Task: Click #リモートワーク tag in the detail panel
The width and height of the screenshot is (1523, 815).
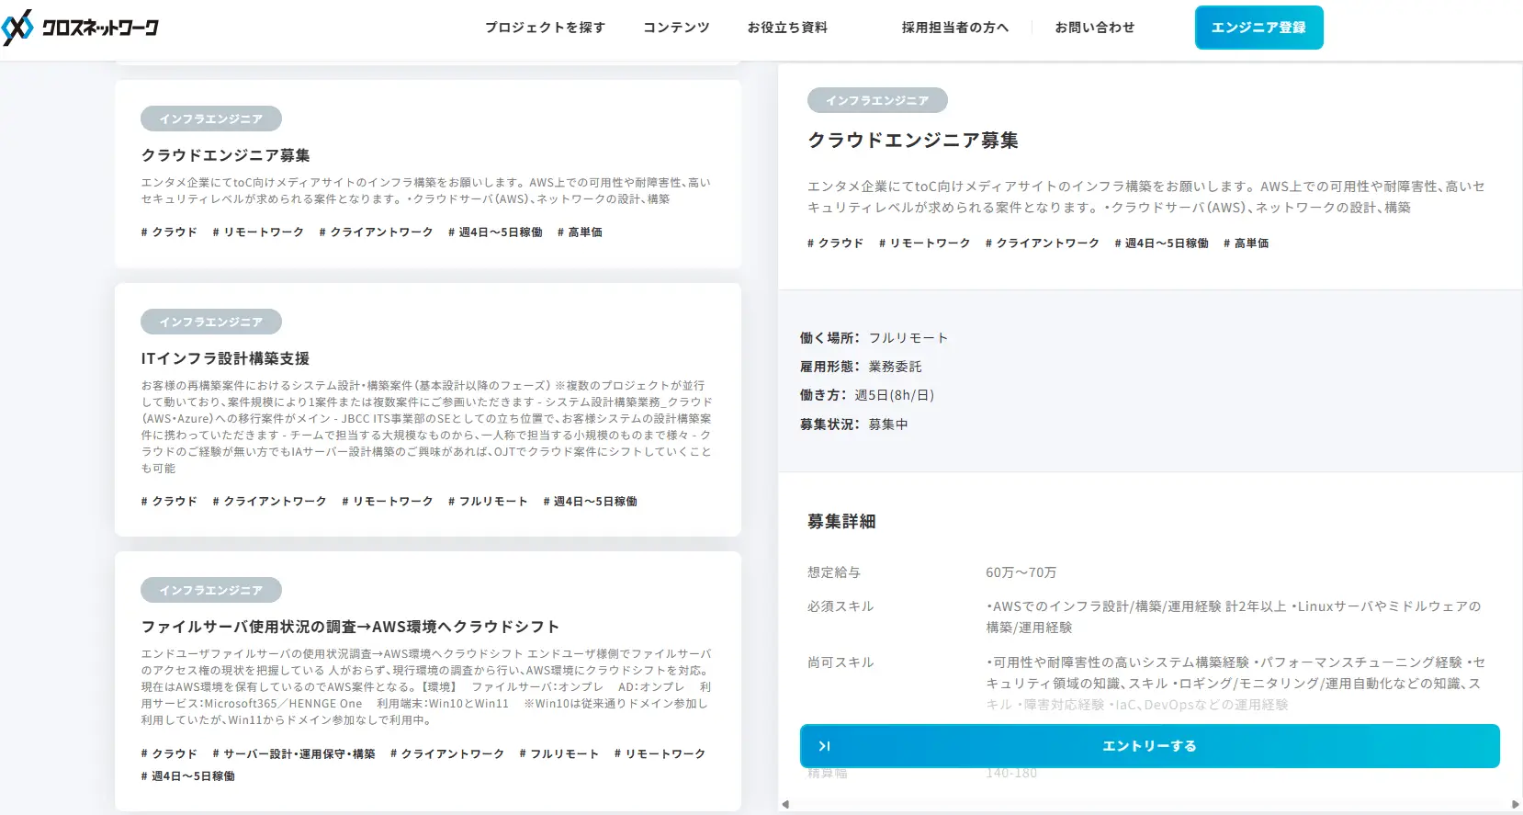Action: [924, 243]
